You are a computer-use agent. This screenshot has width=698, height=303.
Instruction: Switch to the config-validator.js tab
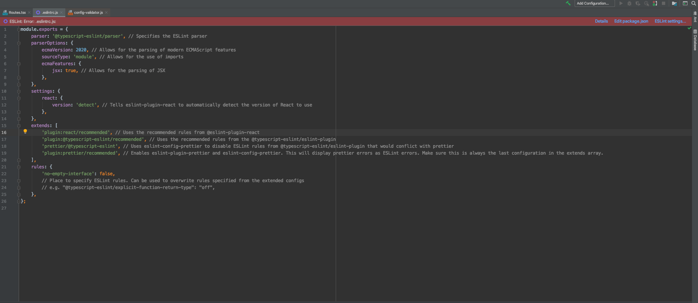[88, 12]
